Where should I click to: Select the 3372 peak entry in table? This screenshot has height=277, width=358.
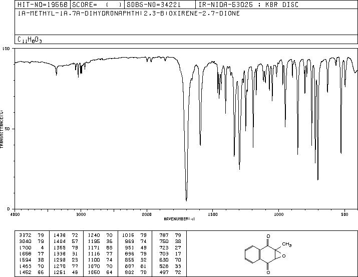(x=31, y=235)
